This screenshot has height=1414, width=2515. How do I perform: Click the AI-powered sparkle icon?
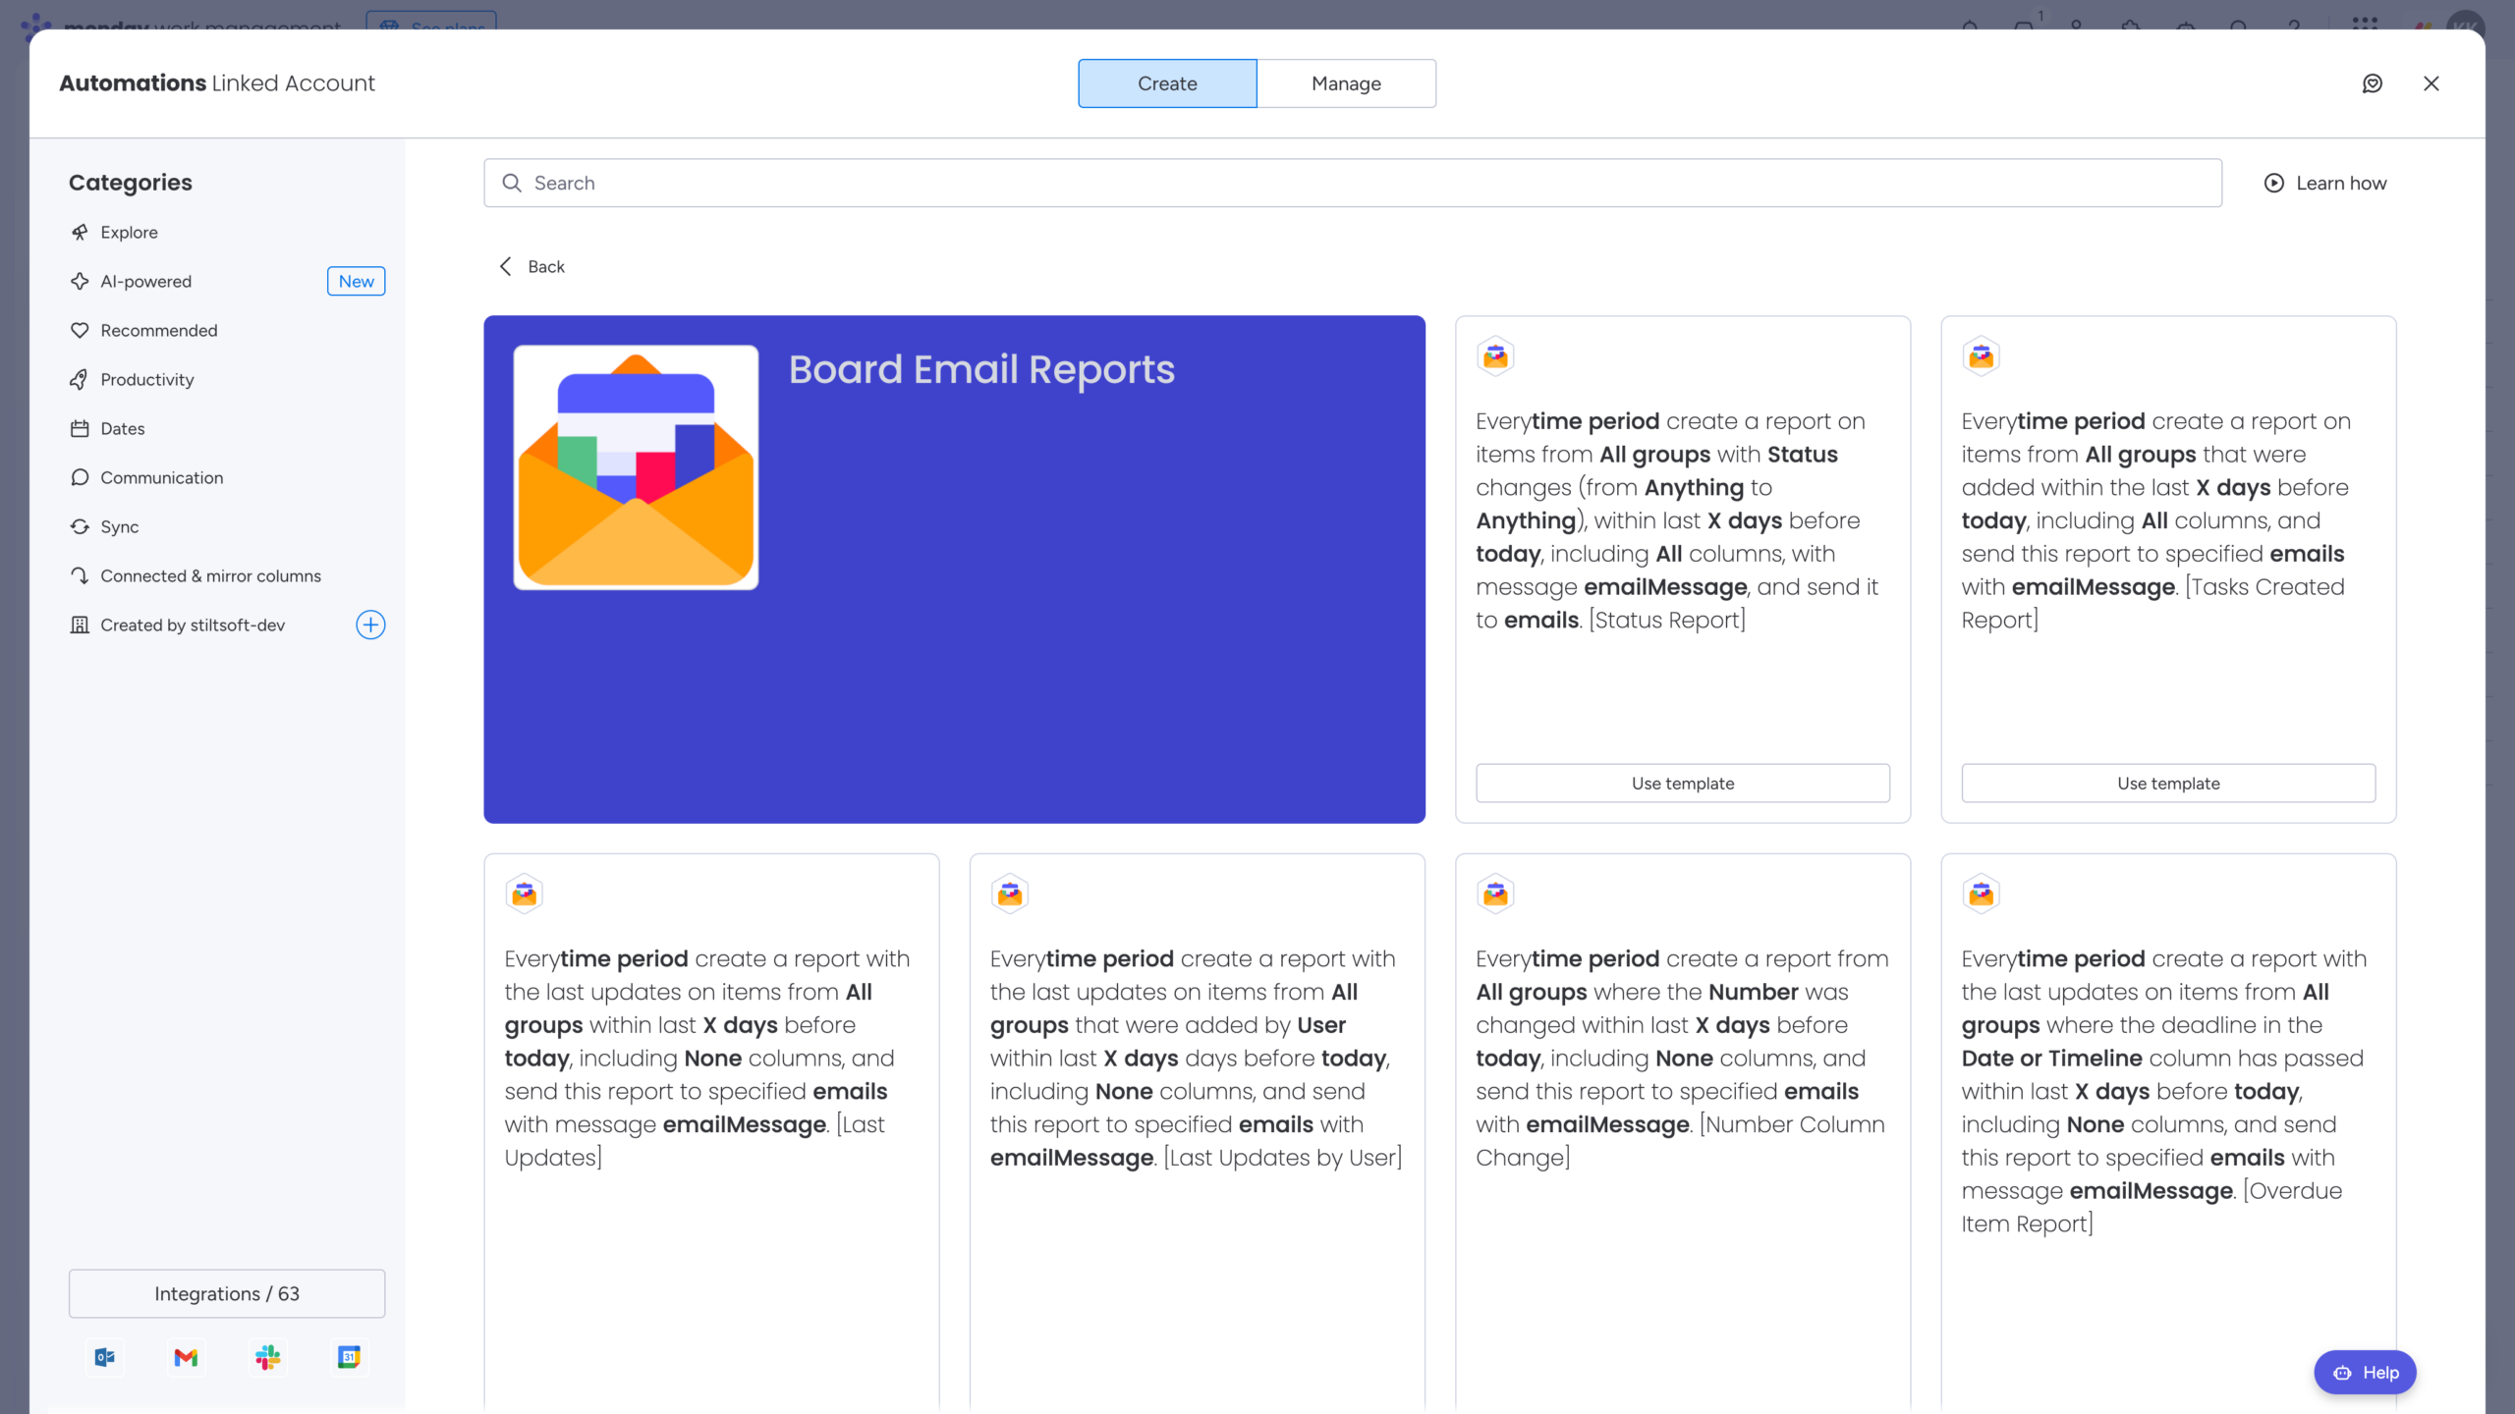point(80,281)
